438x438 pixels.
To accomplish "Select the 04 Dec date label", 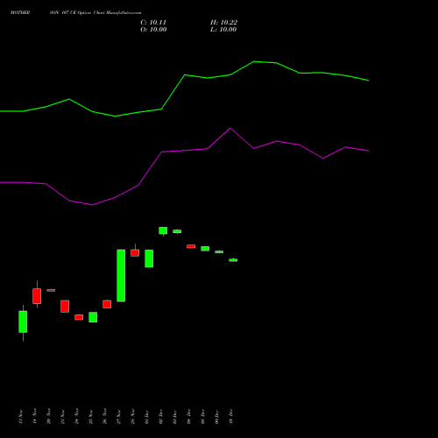I will click(x=189, y=416).
